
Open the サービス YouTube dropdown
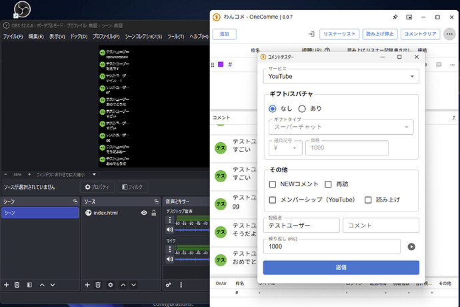(341, 76)
